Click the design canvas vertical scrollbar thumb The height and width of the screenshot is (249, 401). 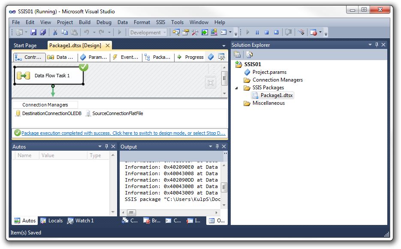[x=224, y=78]
